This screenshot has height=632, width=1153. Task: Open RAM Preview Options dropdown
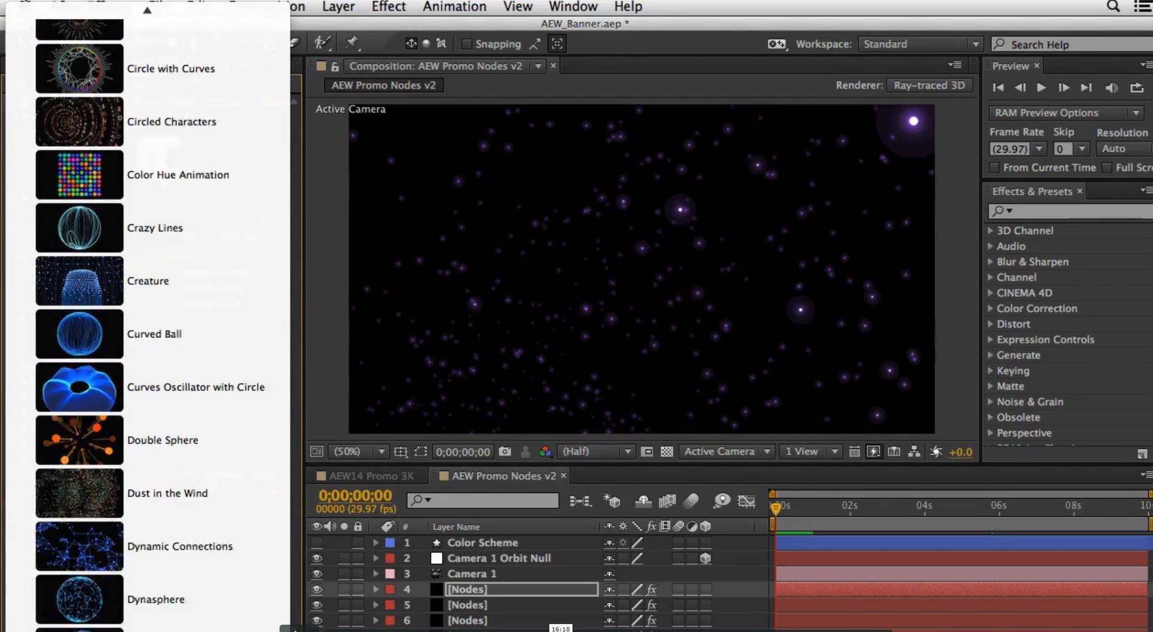[1066, 113]
